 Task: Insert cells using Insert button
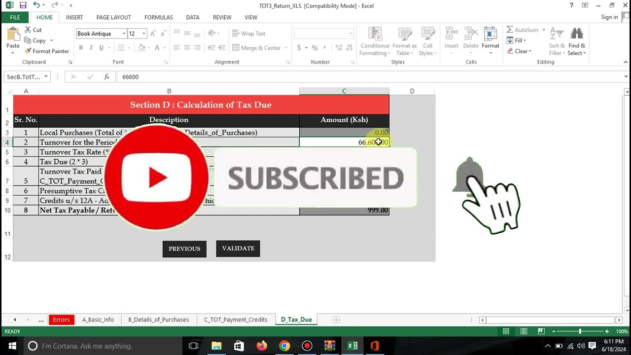(451, 41)
